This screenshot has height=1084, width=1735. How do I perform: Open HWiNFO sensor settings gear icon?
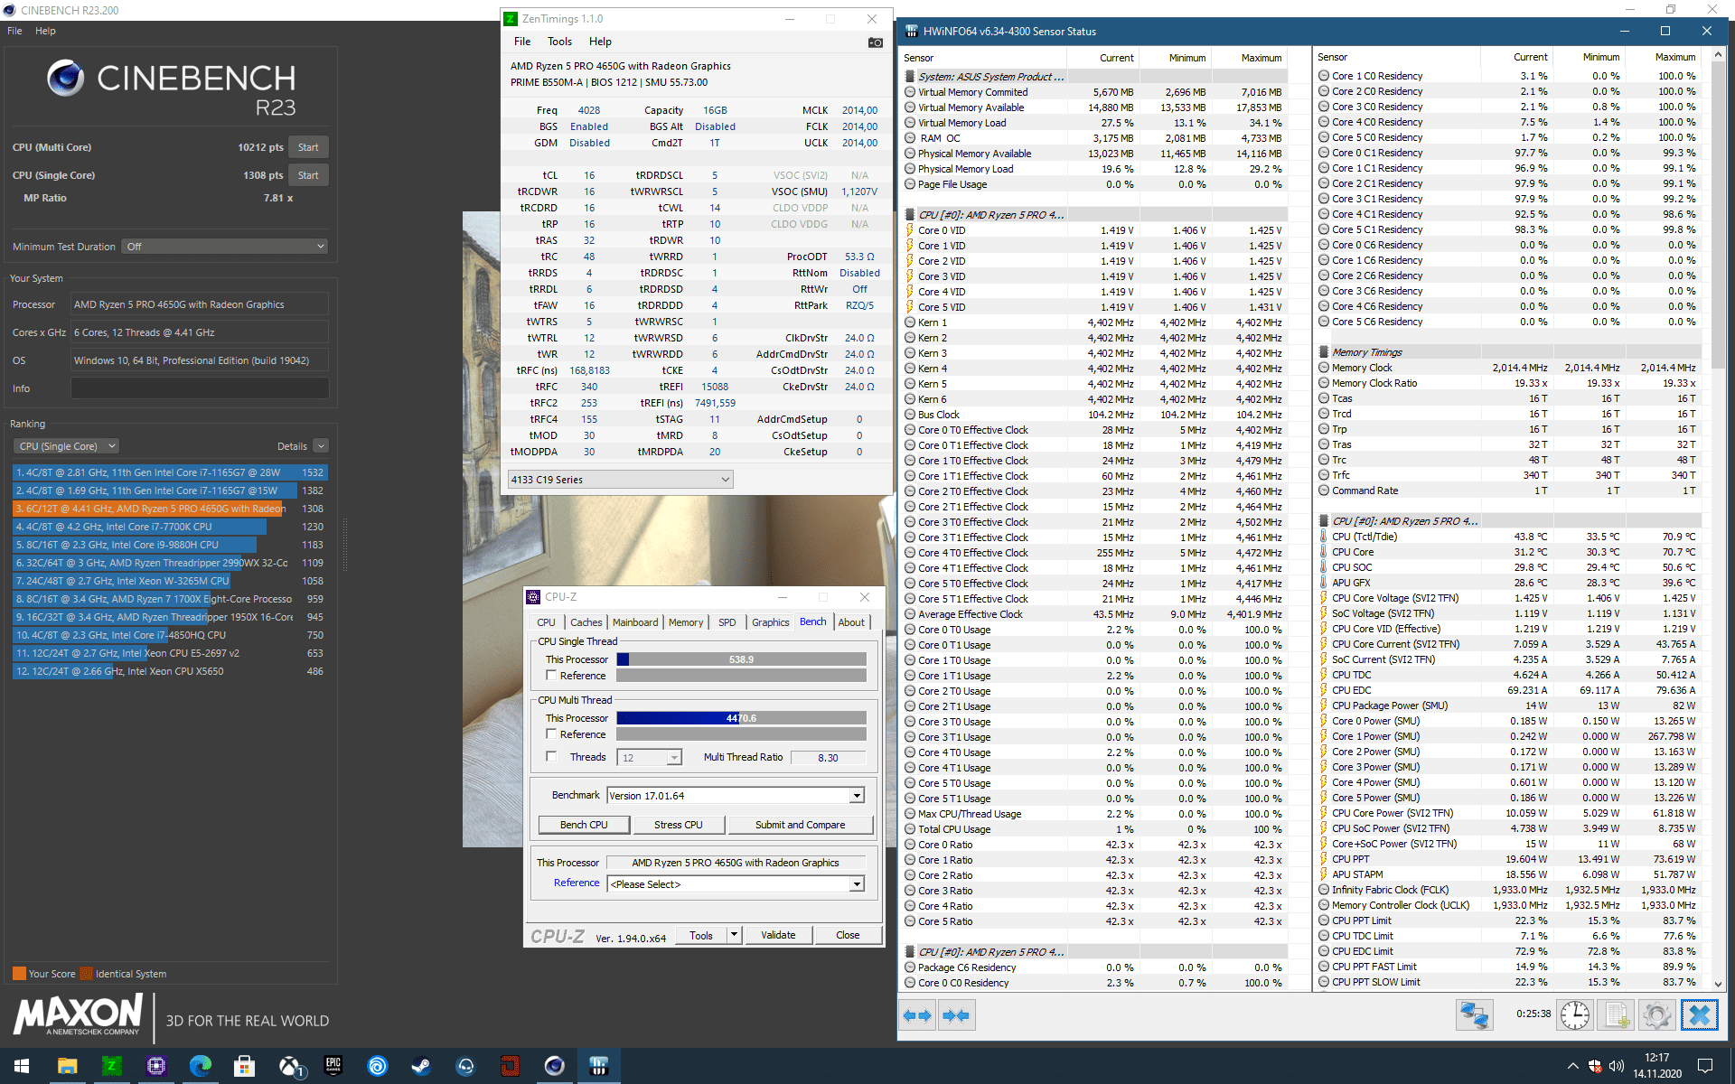click(1657, 1015)
